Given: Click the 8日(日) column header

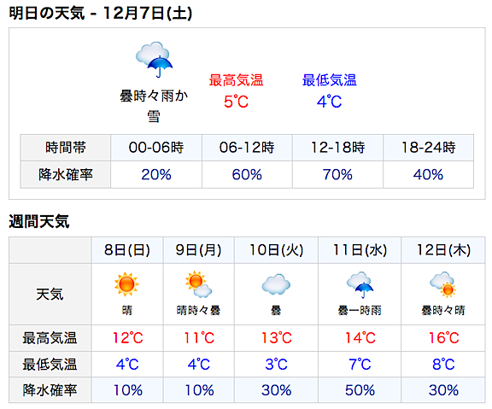Looking at the screenshot, I should (127, 250).
